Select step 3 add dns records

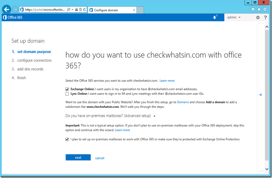point(28,69)
